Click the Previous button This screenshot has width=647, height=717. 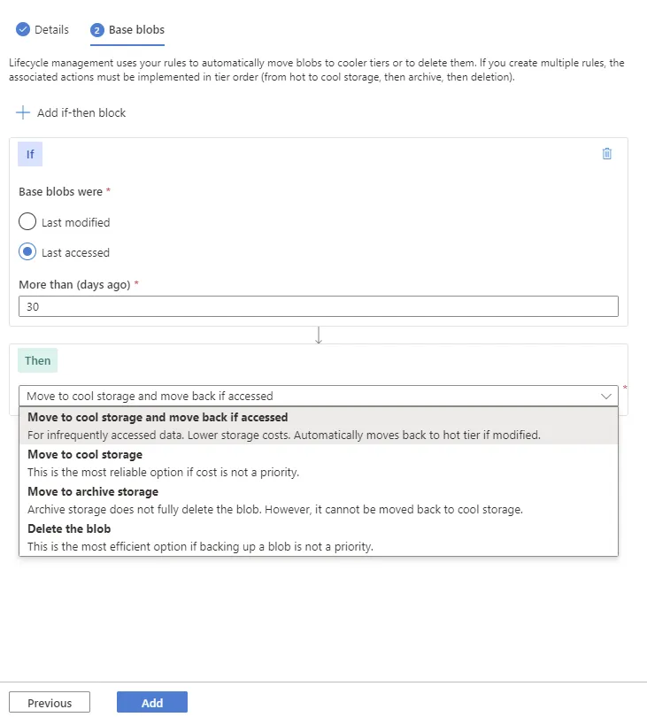(50, 703)
